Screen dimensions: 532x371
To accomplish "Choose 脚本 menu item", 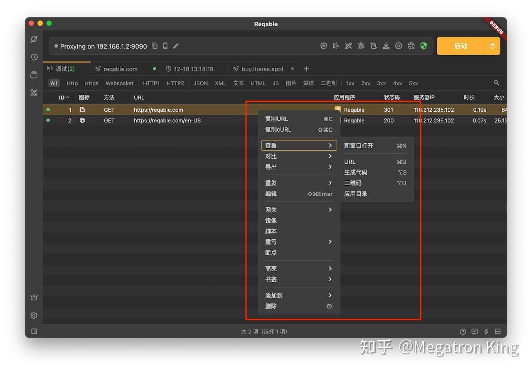I will tap(299, 231).
